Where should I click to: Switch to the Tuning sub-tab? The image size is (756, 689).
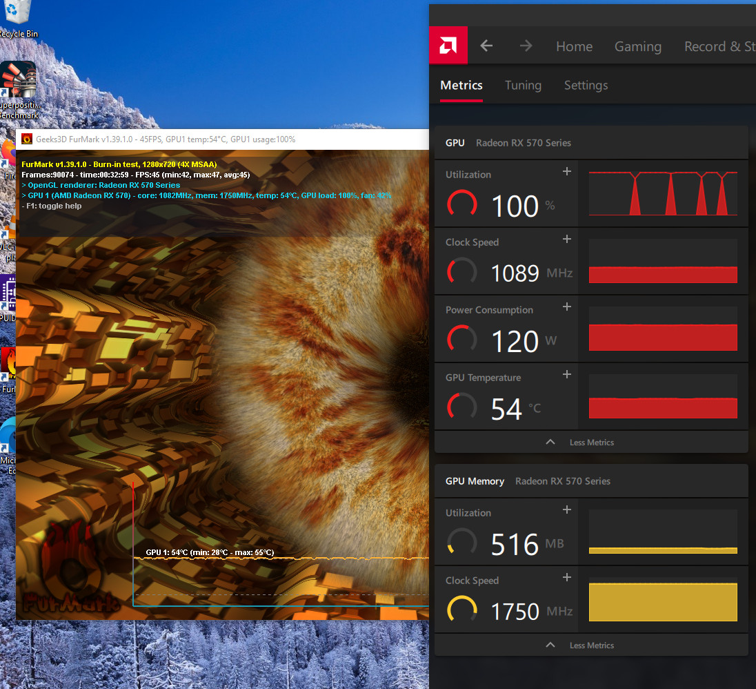523,86
